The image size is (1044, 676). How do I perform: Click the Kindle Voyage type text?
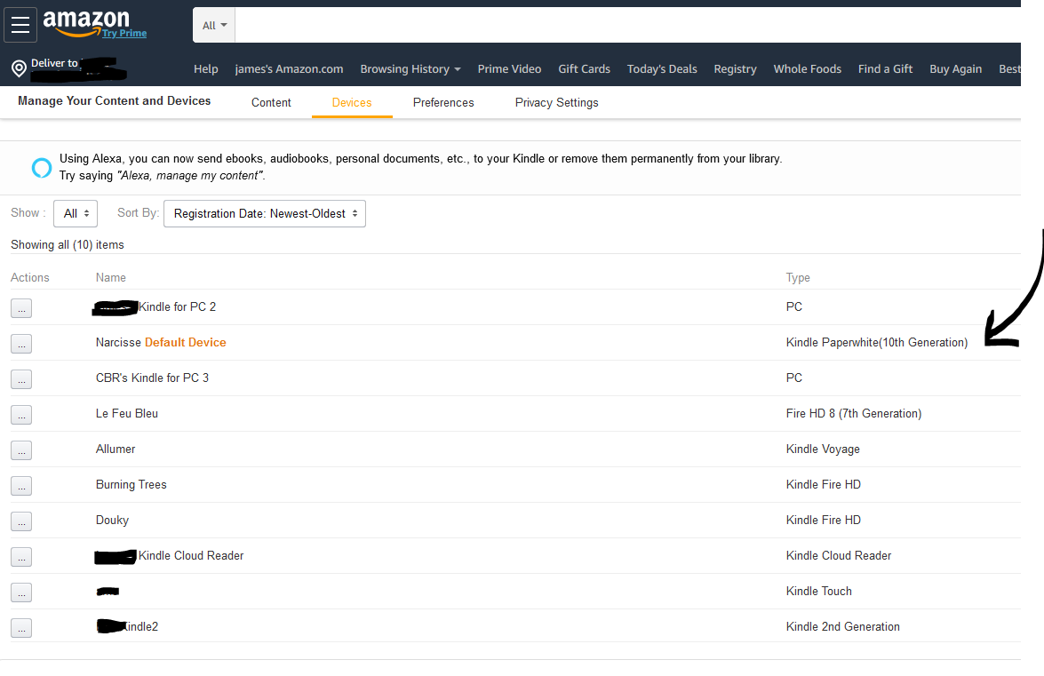click(822, 449)
